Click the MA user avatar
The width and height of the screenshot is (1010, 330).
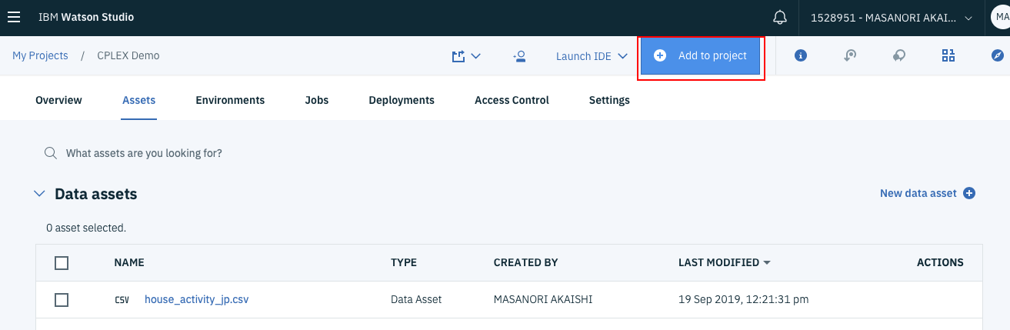1001,17
